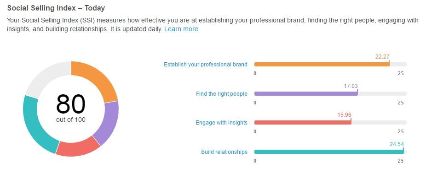426x174 pixels.
Task: Click the 24.54 score value label
Action: [x=397, y=144]
